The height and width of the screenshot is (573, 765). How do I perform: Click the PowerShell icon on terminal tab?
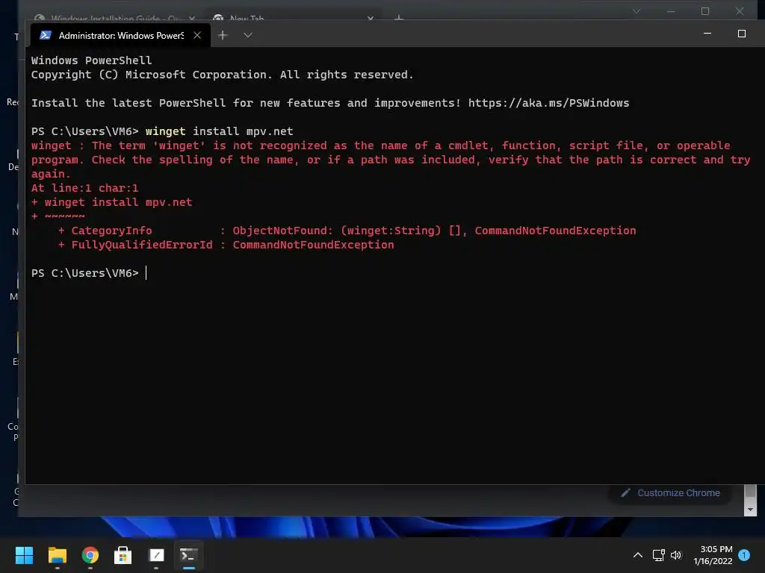tap(46, 35)
